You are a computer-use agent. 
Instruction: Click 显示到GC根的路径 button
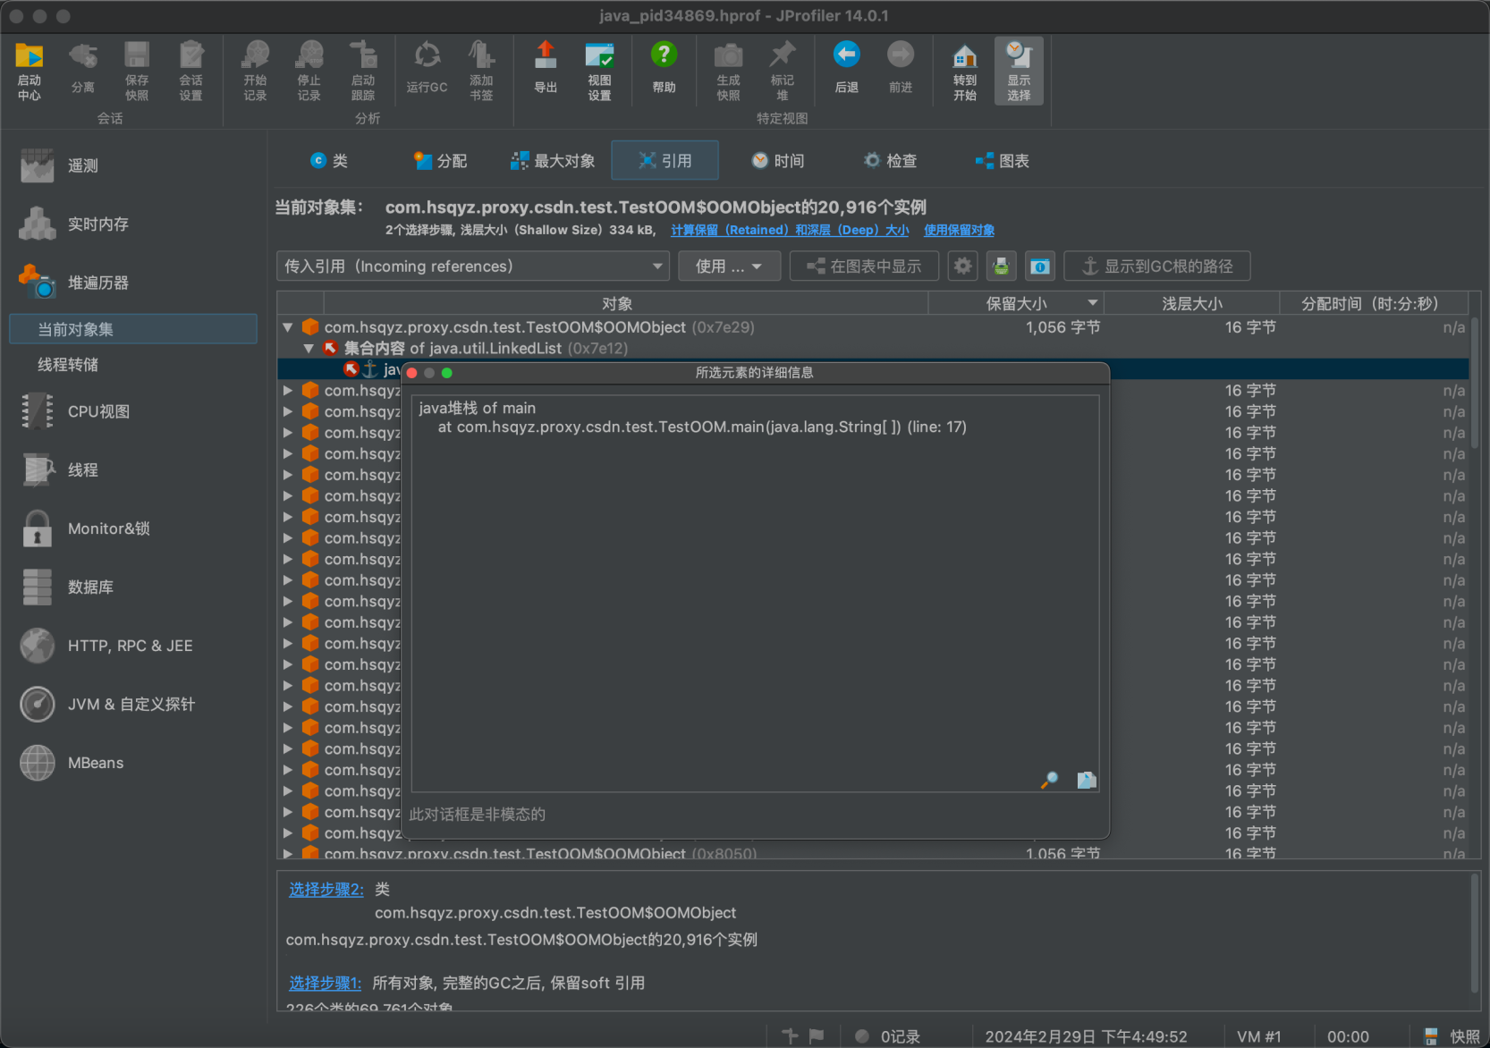coord(1157,266)
